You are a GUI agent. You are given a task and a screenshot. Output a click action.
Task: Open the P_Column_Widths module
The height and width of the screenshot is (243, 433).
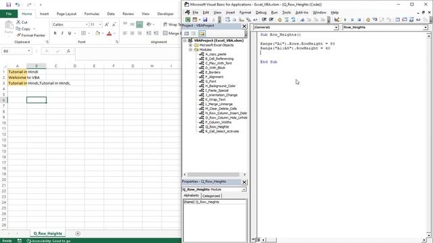pos(219,122)
